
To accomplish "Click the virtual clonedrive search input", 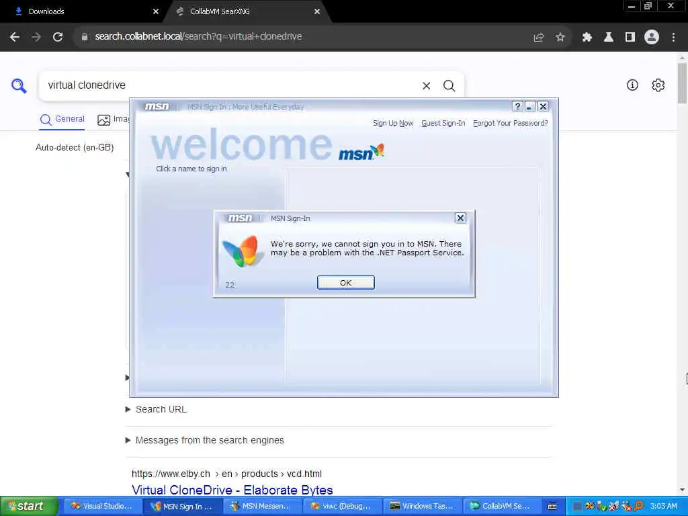I will [x=230, y=85].
